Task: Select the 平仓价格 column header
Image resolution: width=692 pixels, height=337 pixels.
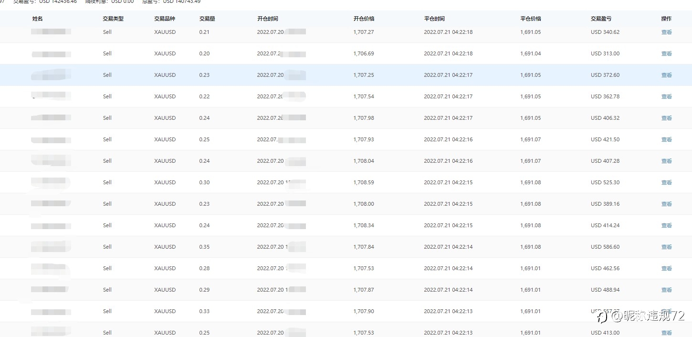Action: pos(531,19)
